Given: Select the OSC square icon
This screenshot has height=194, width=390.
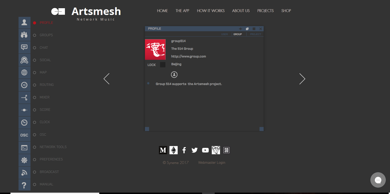Looking at the screenshot, I should [x=24, y=135].
